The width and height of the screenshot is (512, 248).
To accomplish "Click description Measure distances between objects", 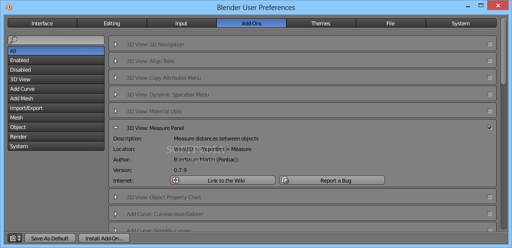I will 216,139.
